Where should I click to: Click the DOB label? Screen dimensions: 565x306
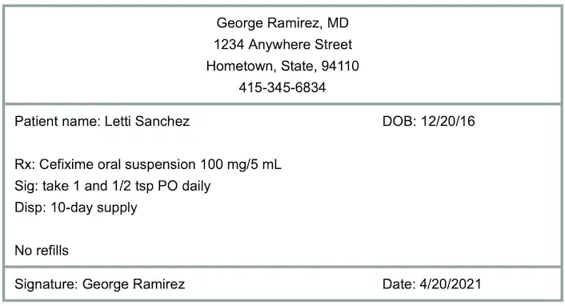coord(399,121)
